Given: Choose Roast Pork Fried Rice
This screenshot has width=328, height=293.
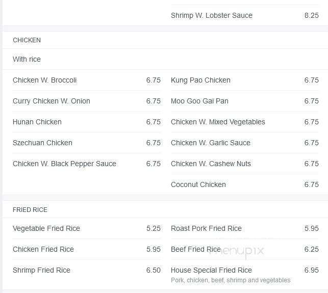Looking at the screenshot, I should (x=206, y=228).
